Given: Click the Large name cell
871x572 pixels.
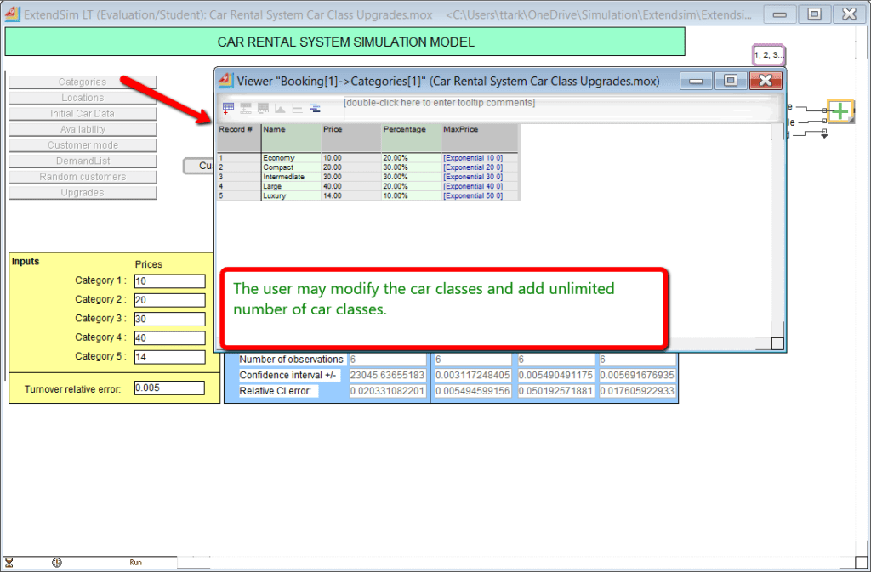Looking at the screenshot, I should 291,186.
